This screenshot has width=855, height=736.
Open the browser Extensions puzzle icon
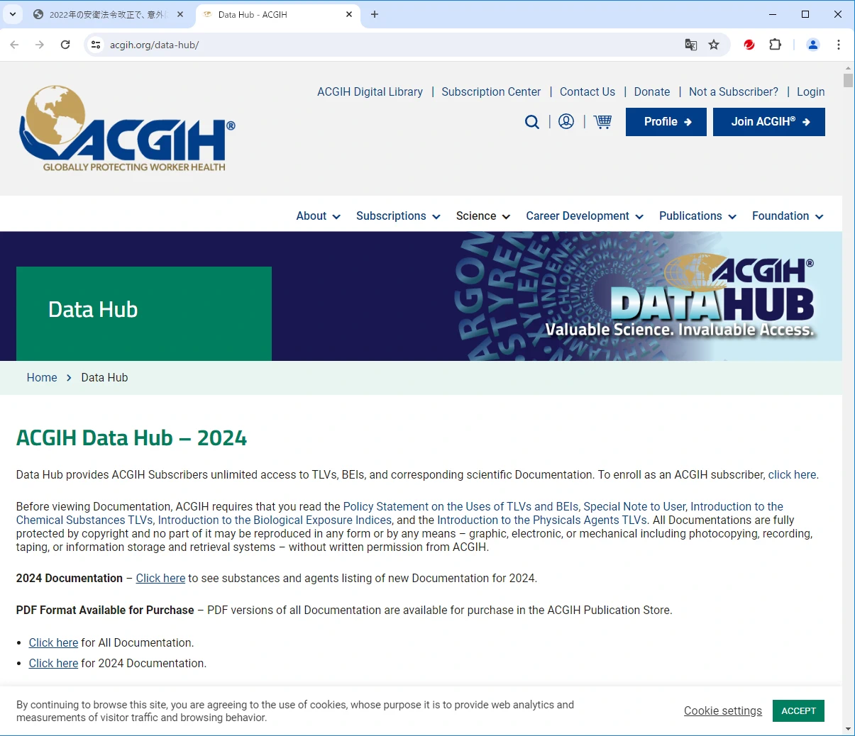775,45
